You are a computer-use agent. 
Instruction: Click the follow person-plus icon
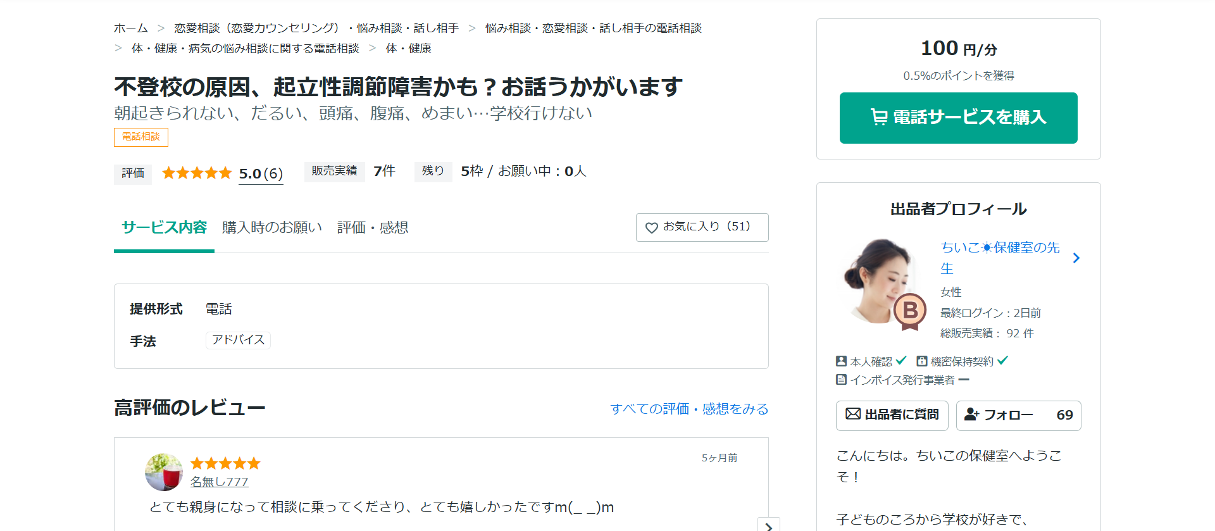point(971,415)
